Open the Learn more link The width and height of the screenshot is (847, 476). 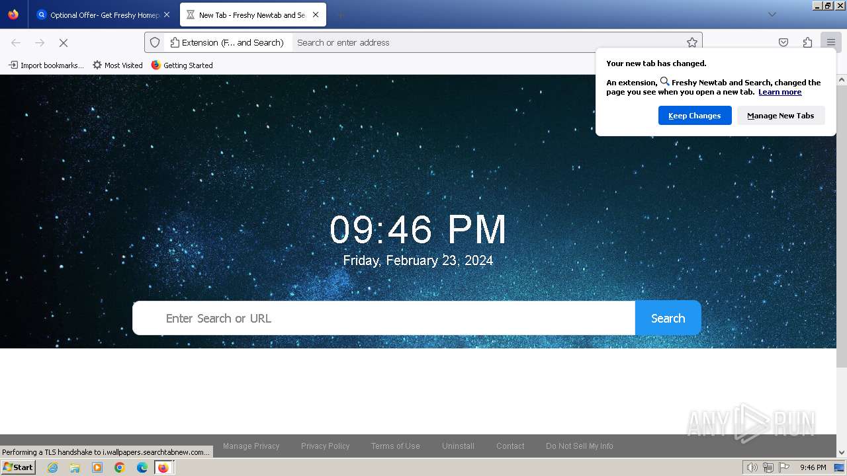click(x=780, y=92)
